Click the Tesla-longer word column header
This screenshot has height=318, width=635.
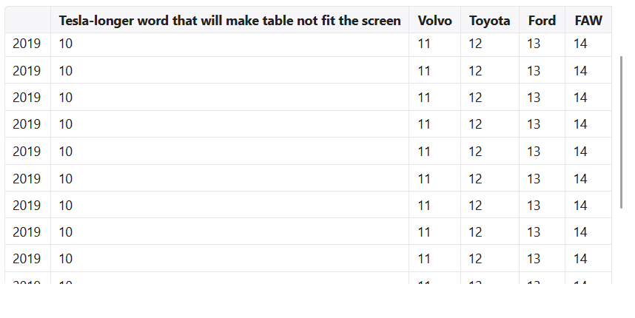(x=229, y=21)
